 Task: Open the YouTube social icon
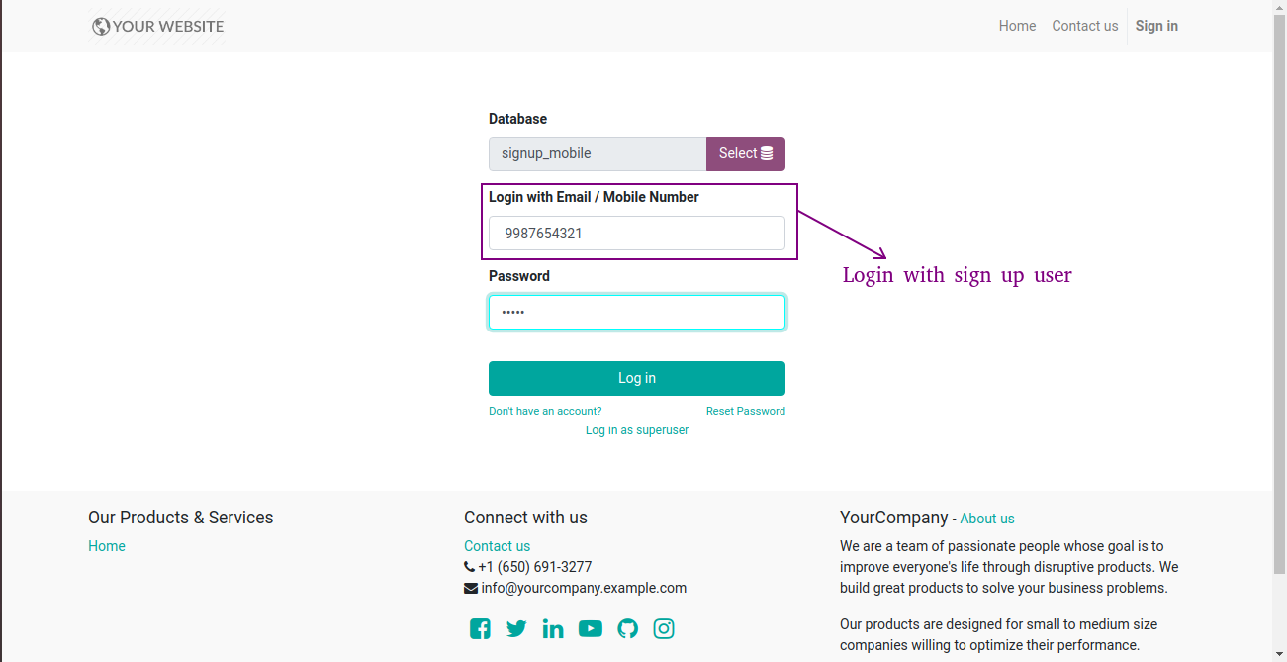(x=591, y=628)
